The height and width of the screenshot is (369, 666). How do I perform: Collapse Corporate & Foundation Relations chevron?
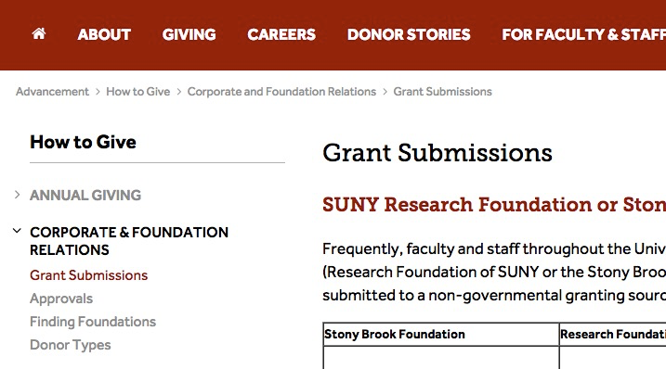pos(17,231)
